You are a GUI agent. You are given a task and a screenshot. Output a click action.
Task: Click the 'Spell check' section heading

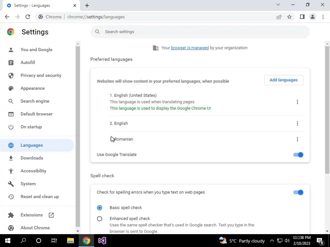coord(102,176)
